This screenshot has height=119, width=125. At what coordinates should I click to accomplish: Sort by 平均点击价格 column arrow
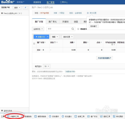(114, 45)
